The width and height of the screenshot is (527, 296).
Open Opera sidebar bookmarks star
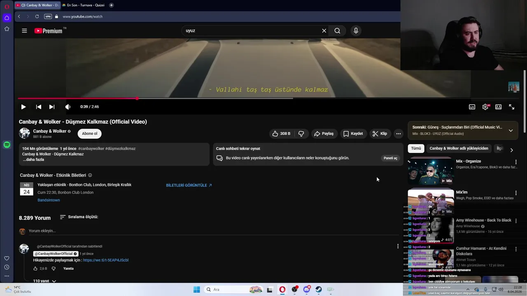click(x=7, y=29)
